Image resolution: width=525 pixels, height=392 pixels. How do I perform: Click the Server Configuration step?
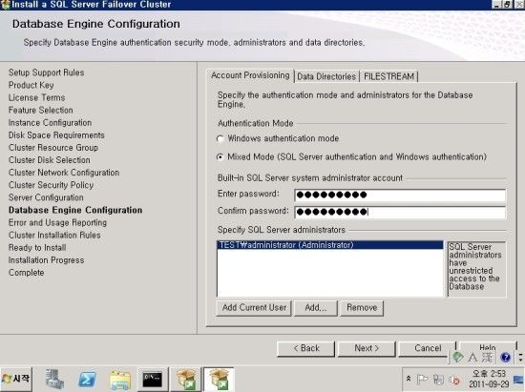click(x=46, y=197)
